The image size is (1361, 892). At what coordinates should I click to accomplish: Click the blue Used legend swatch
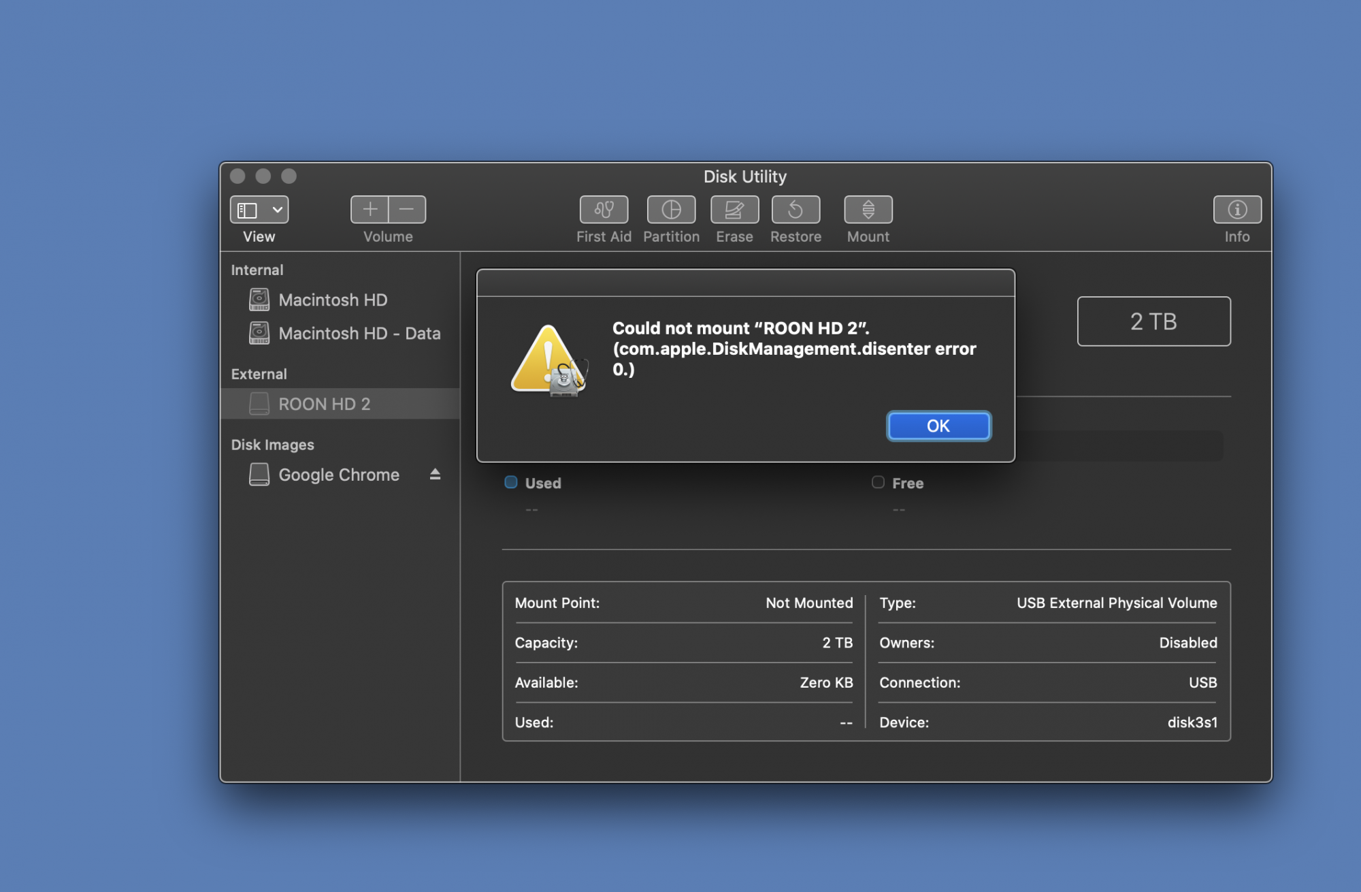click(511, 483)
